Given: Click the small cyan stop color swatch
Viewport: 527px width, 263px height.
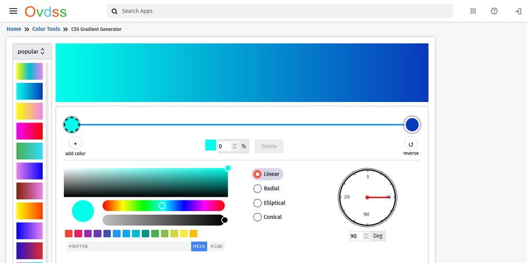Looking at the screenshot, I should coord(211,145).
